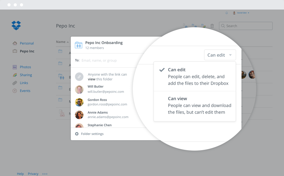284x176 pixels.
Task: Open Sharing in the sidebar
Action: click(x=26, y=75)
